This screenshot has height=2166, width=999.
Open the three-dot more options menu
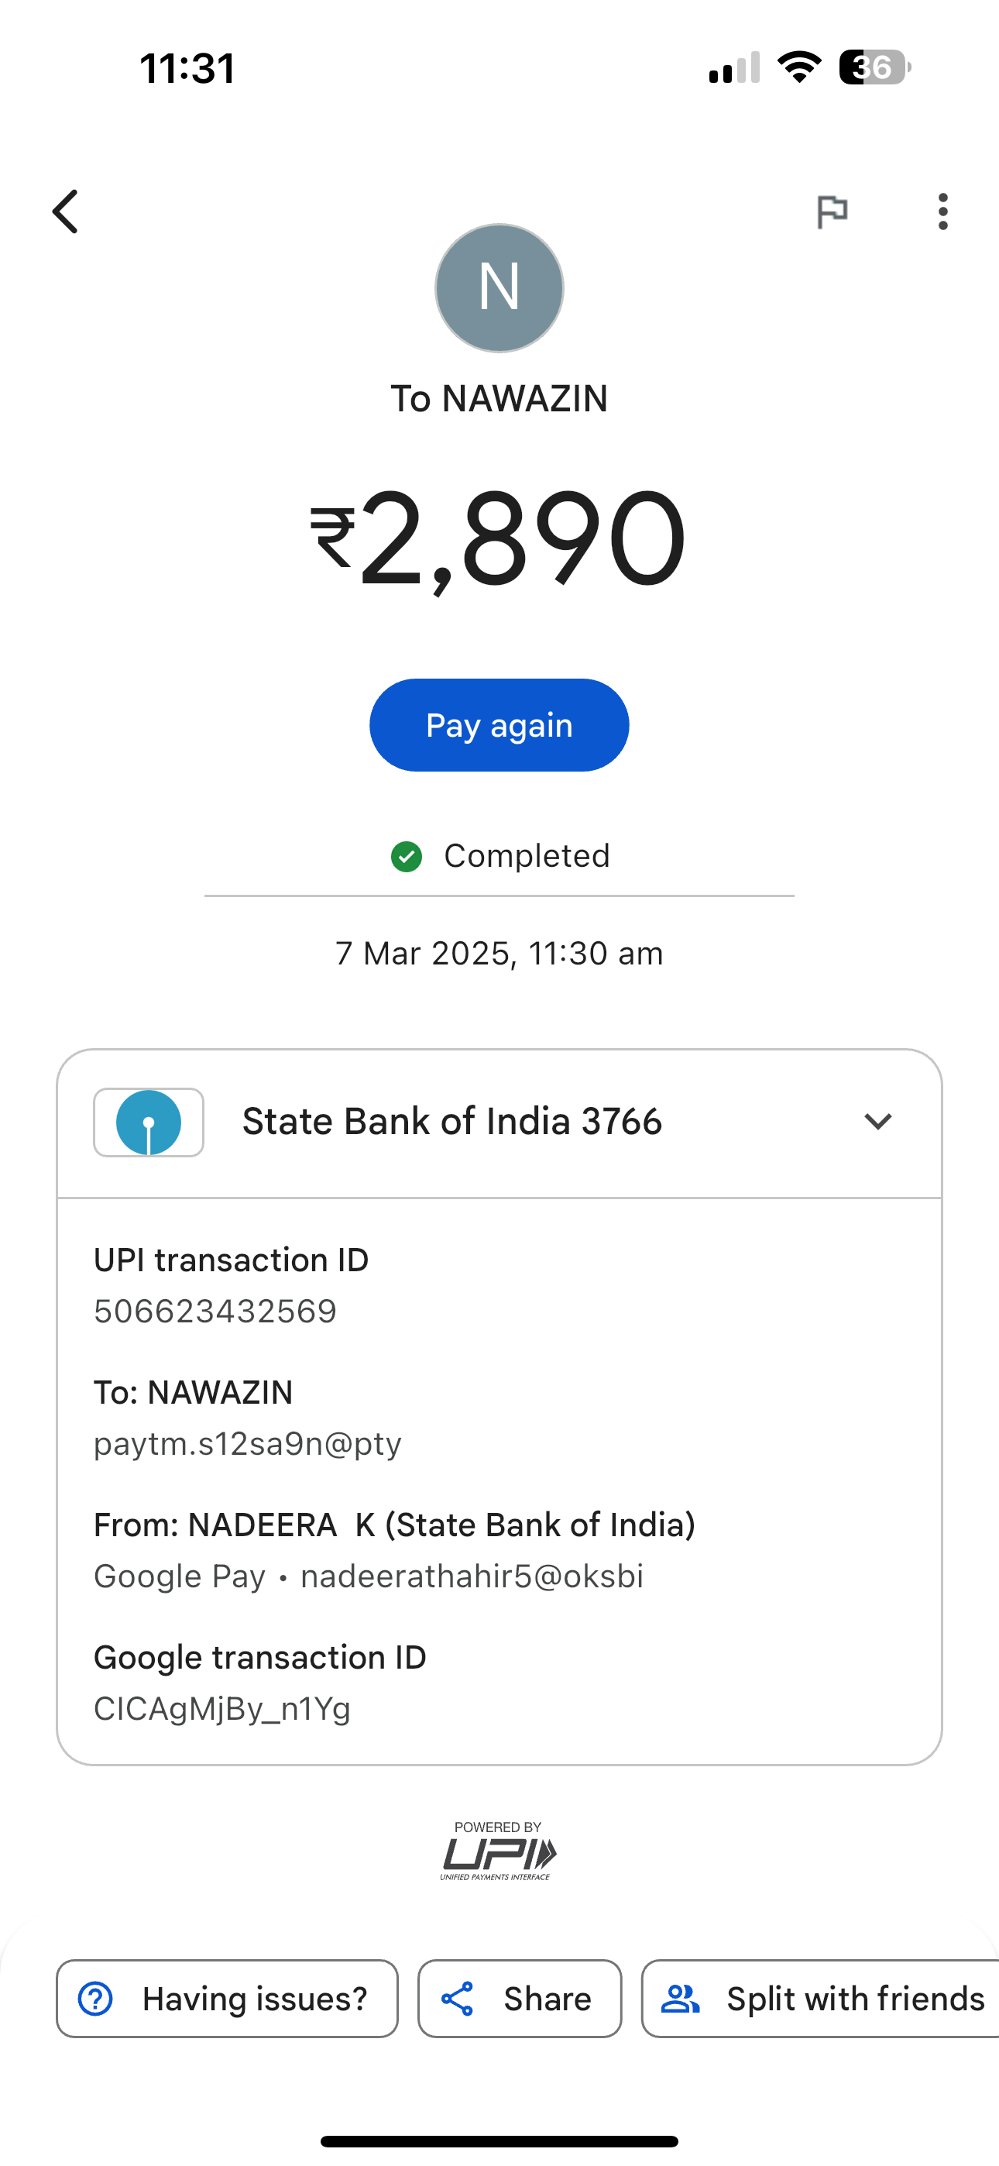[x=942, y=211]
